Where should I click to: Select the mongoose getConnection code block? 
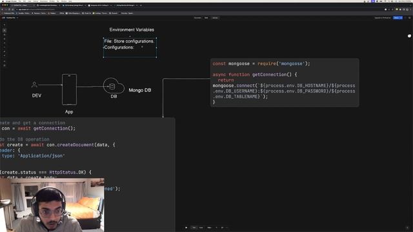[x=285, y=82]
